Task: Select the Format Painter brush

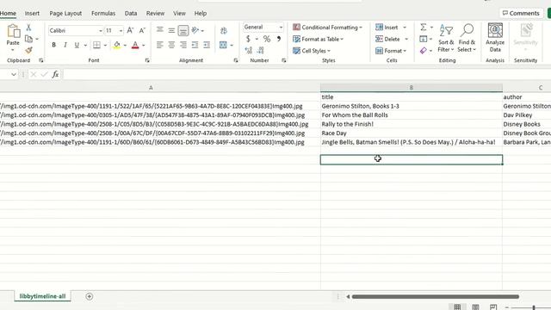Action: point(28,50)
